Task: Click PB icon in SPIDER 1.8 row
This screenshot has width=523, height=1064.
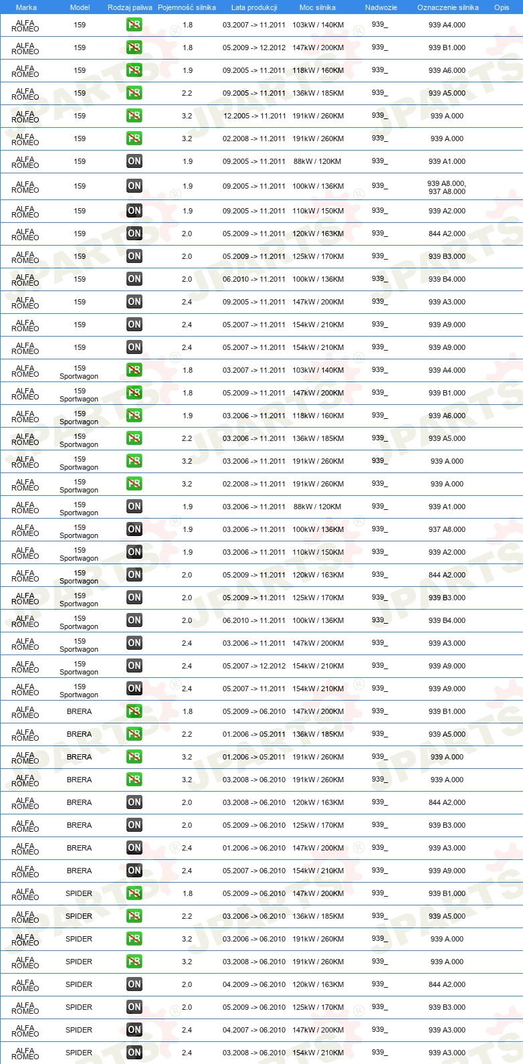Action: tap(134, 893)
